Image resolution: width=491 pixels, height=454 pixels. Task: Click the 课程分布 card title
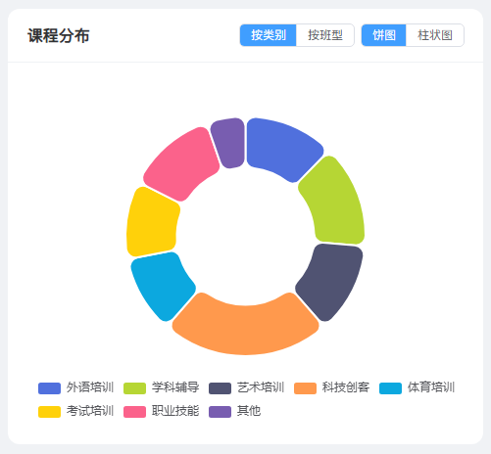pos(59,35)
